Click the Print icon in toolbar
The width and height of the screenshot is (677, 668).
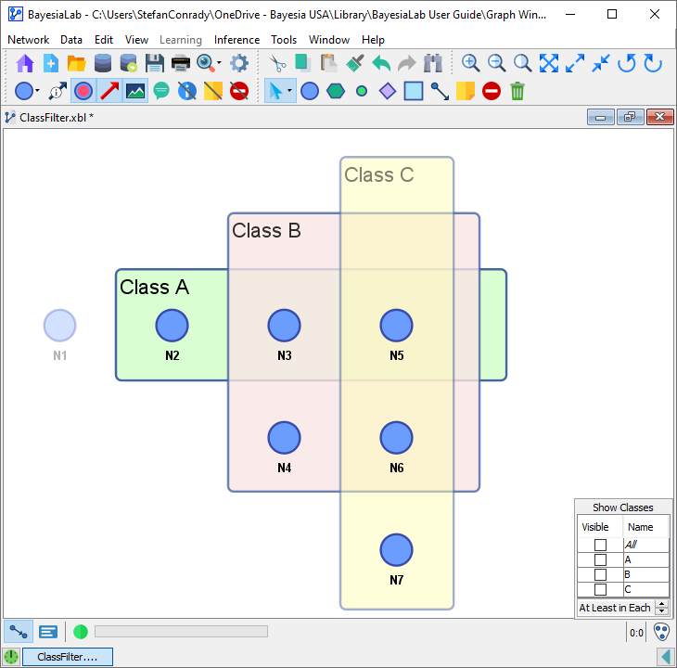pos(181,63)
